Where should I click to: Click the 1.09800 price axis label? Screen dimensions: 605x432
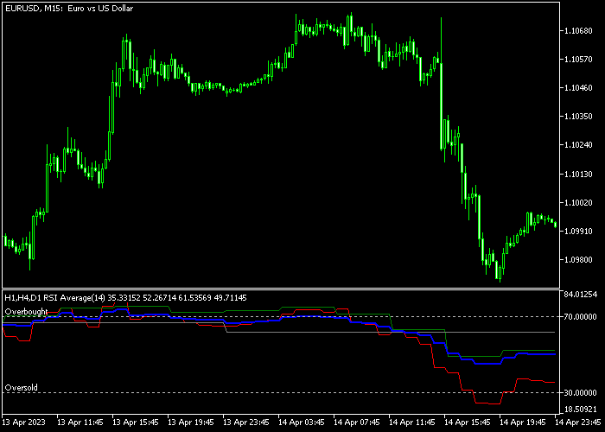pos(578,259)
